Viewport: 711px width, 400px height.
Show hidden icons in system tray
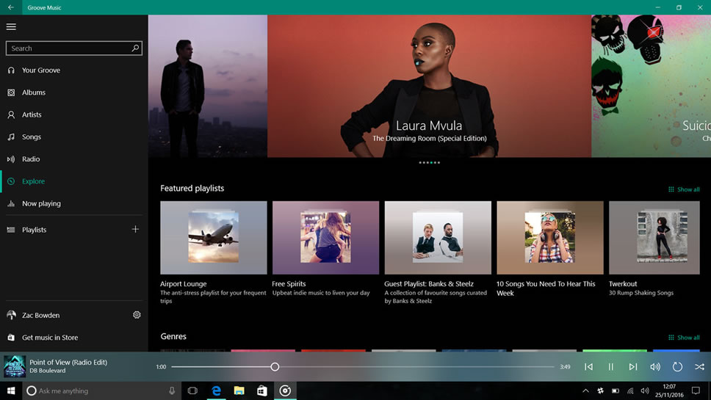pyautogui.click(x=585, y=391)
